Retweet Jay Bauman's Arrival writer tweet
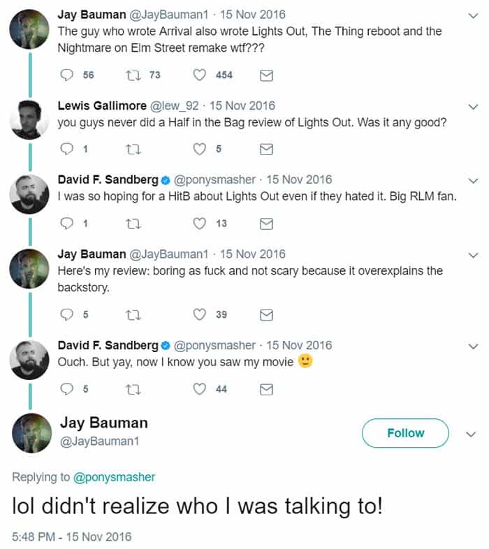The width and height of the screenshot is (489, 549). [132, 75]
